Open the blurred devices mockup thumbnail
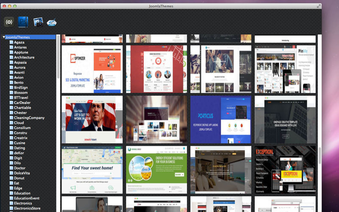This screenshot has height=212, width=339. [156, 120]
